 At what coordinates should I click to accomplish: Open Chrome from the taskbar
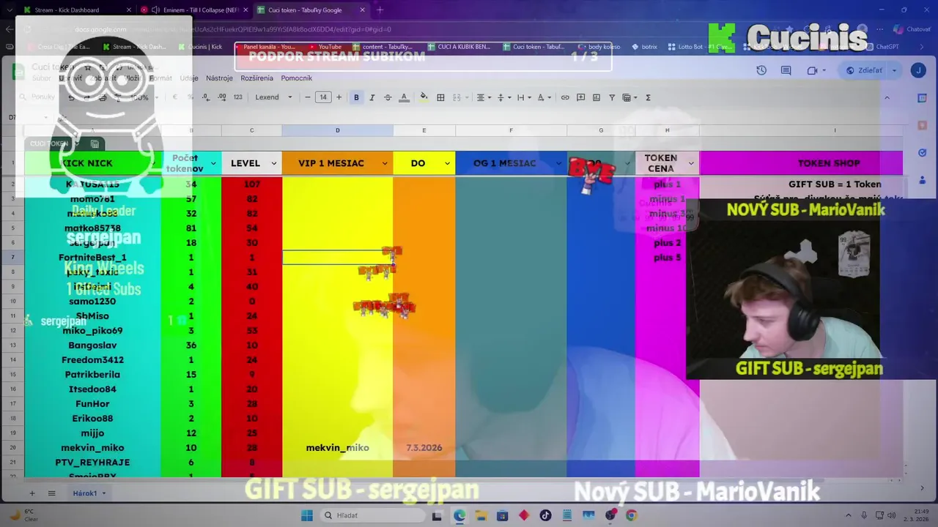(632, 515)
